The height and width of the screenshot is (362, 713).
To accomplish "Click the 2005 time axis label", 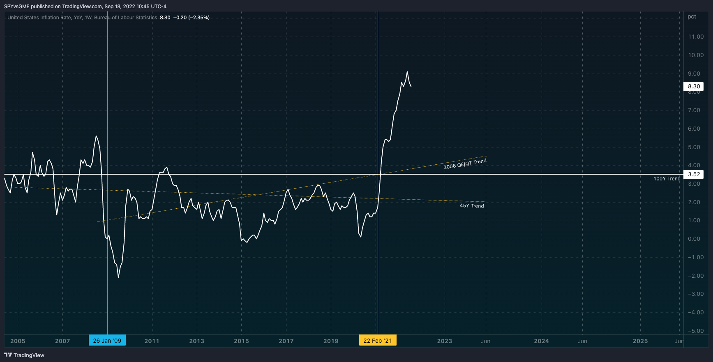I will pos(18,341).
